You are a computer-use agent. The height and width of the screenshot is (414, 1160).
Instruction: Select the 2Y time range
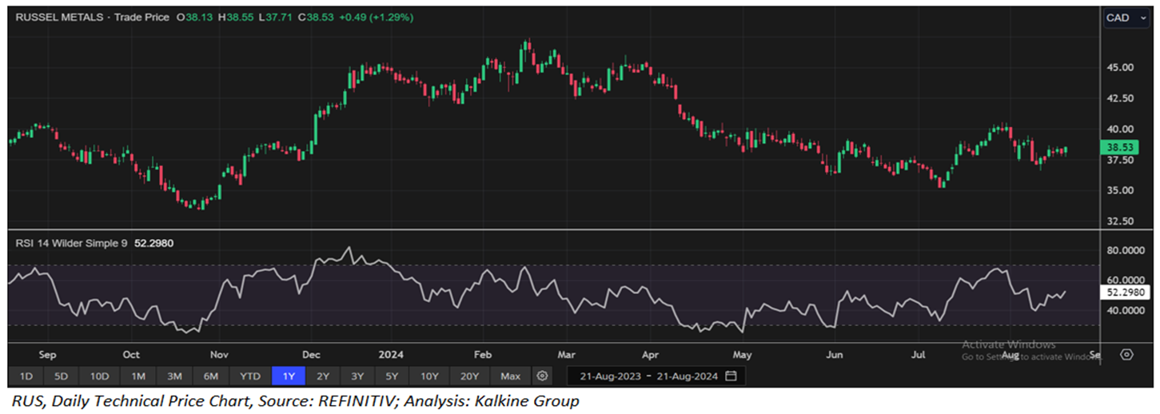[323, 376]
